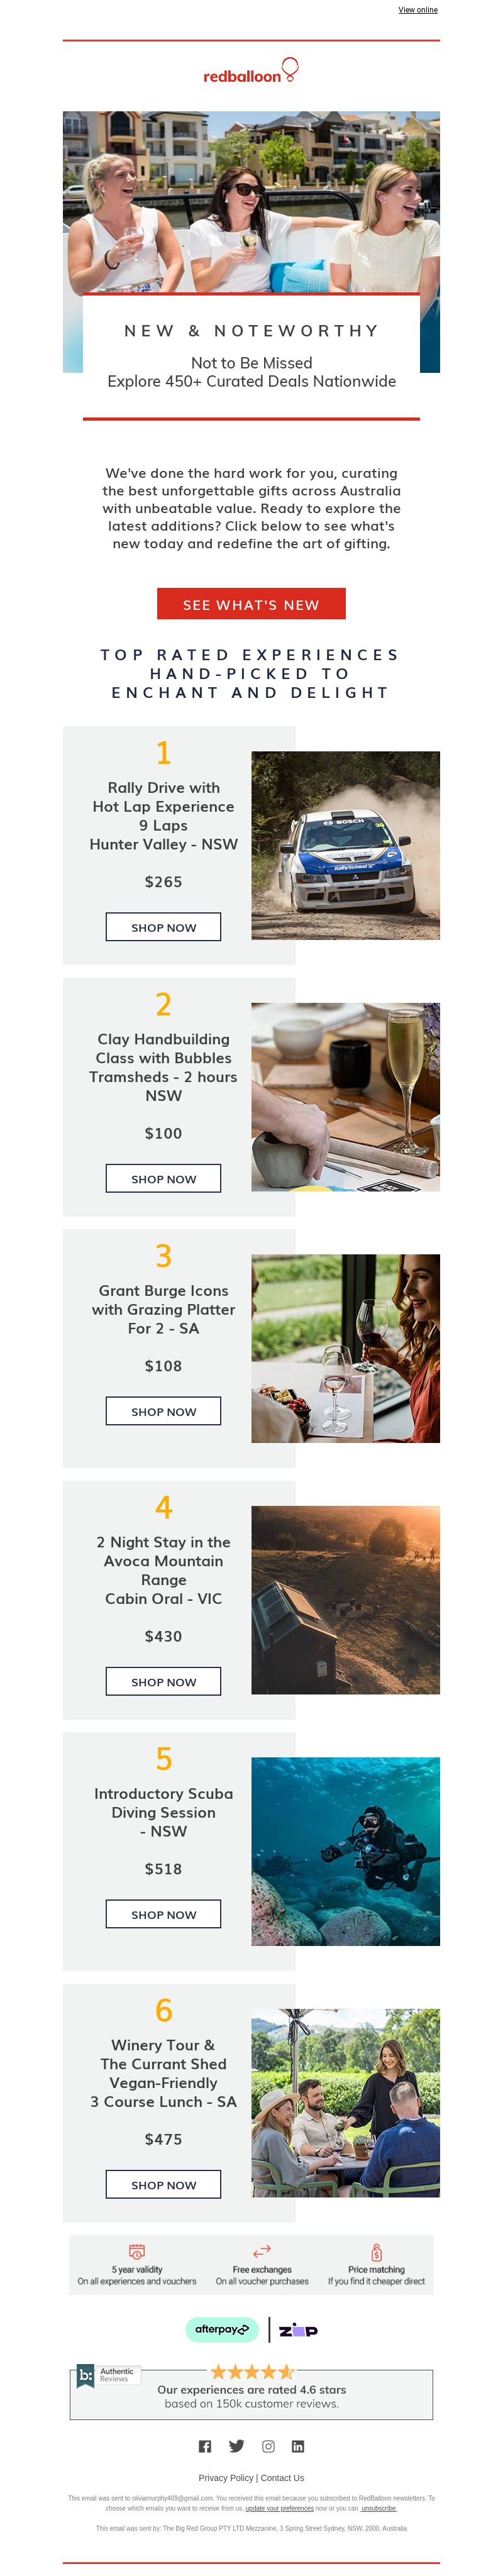Click the Free exchanges arrows icon
This screenshot has height=2576, width=503.
pyautogui.click(x=262, y=2251)
